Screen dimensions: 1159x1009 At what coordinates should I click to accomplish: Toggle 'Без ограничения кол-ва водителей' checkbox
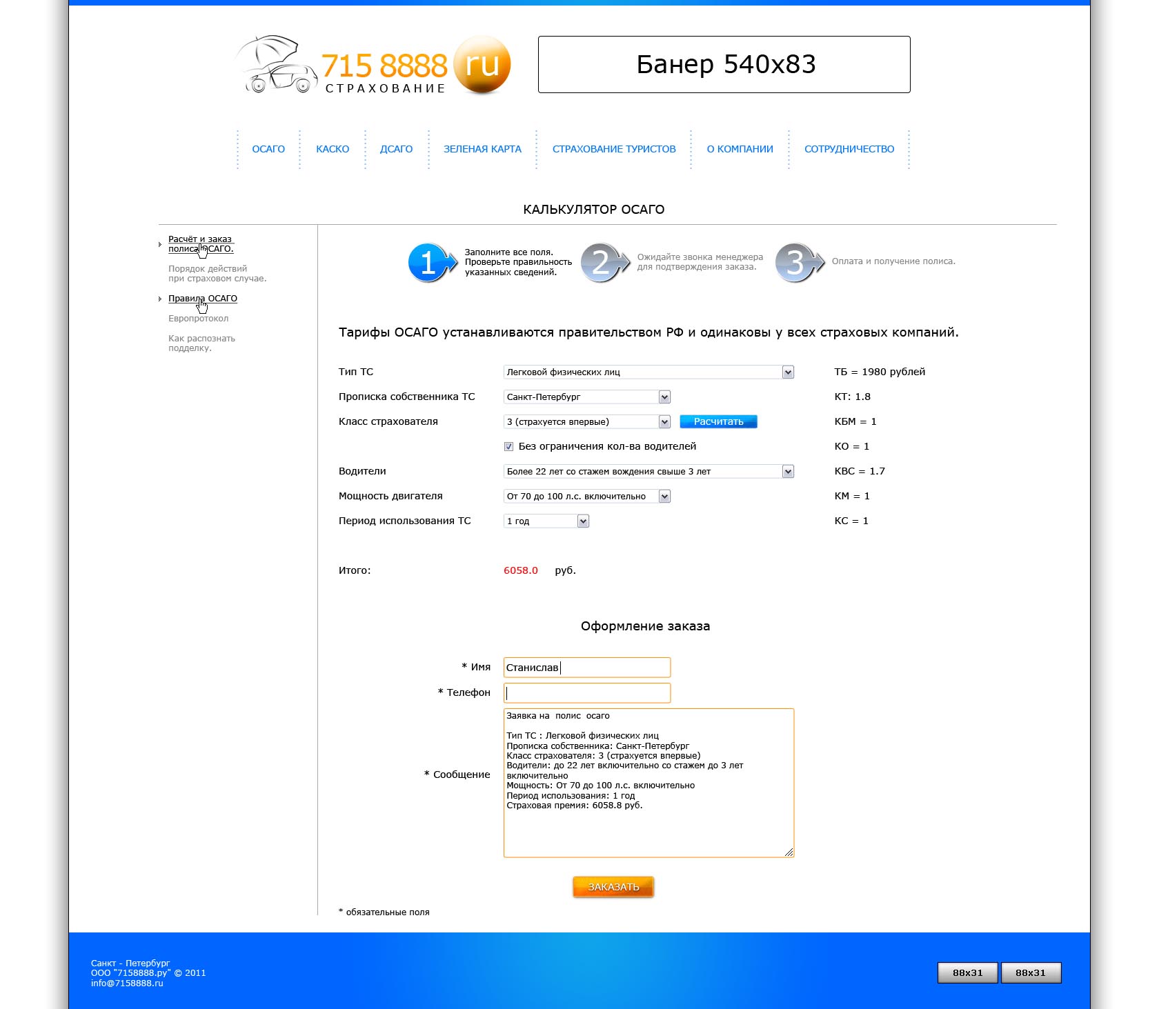coord(508,446)
